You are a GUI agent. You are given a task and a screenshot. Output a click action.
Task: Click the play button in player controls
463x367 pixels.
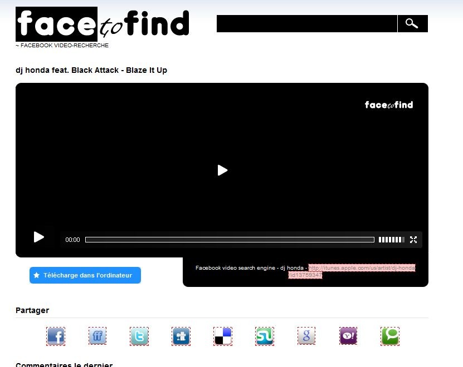click(38, 237)
